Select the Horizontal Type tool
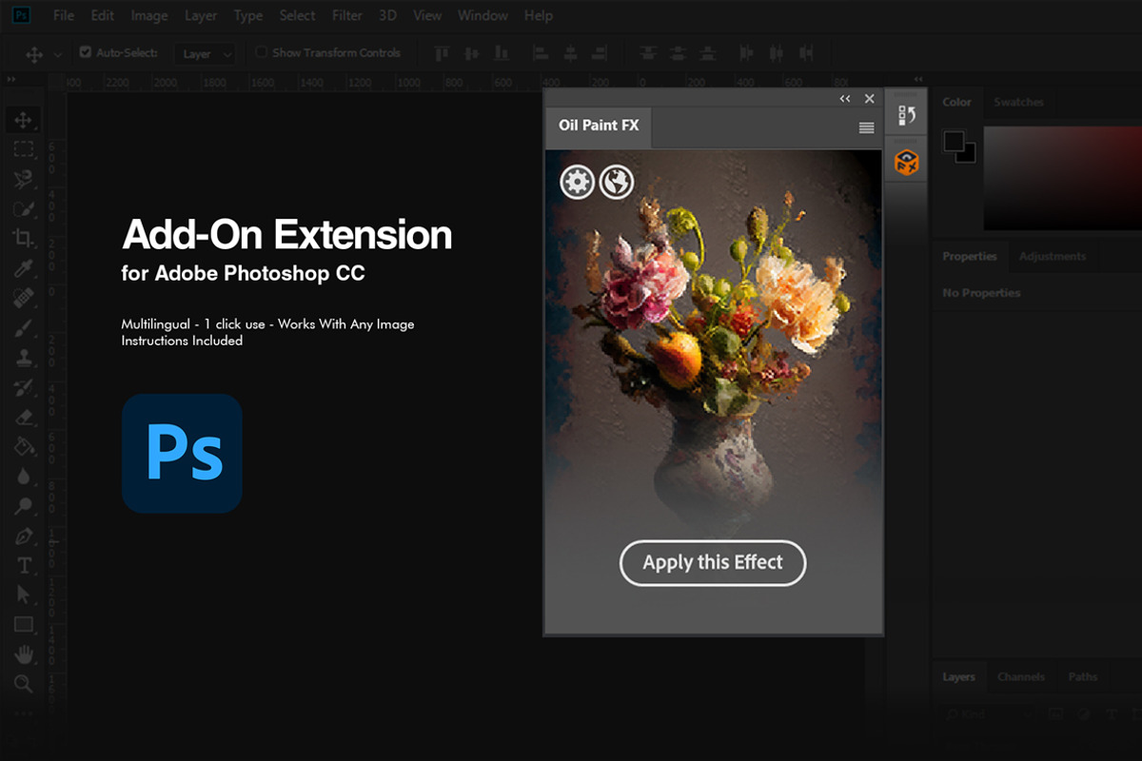 24,565
